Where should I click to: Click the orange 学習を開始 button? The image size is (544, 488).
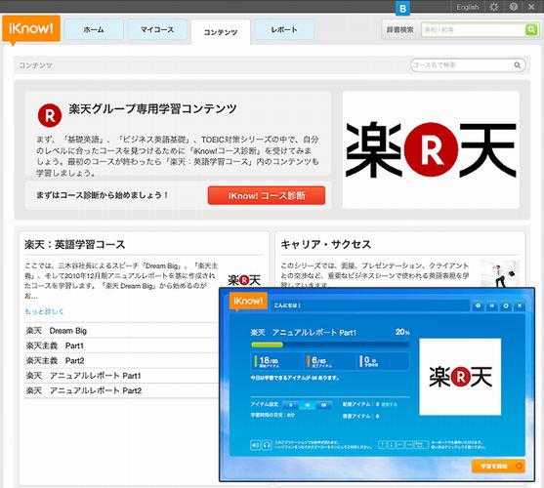pos(498,467)
